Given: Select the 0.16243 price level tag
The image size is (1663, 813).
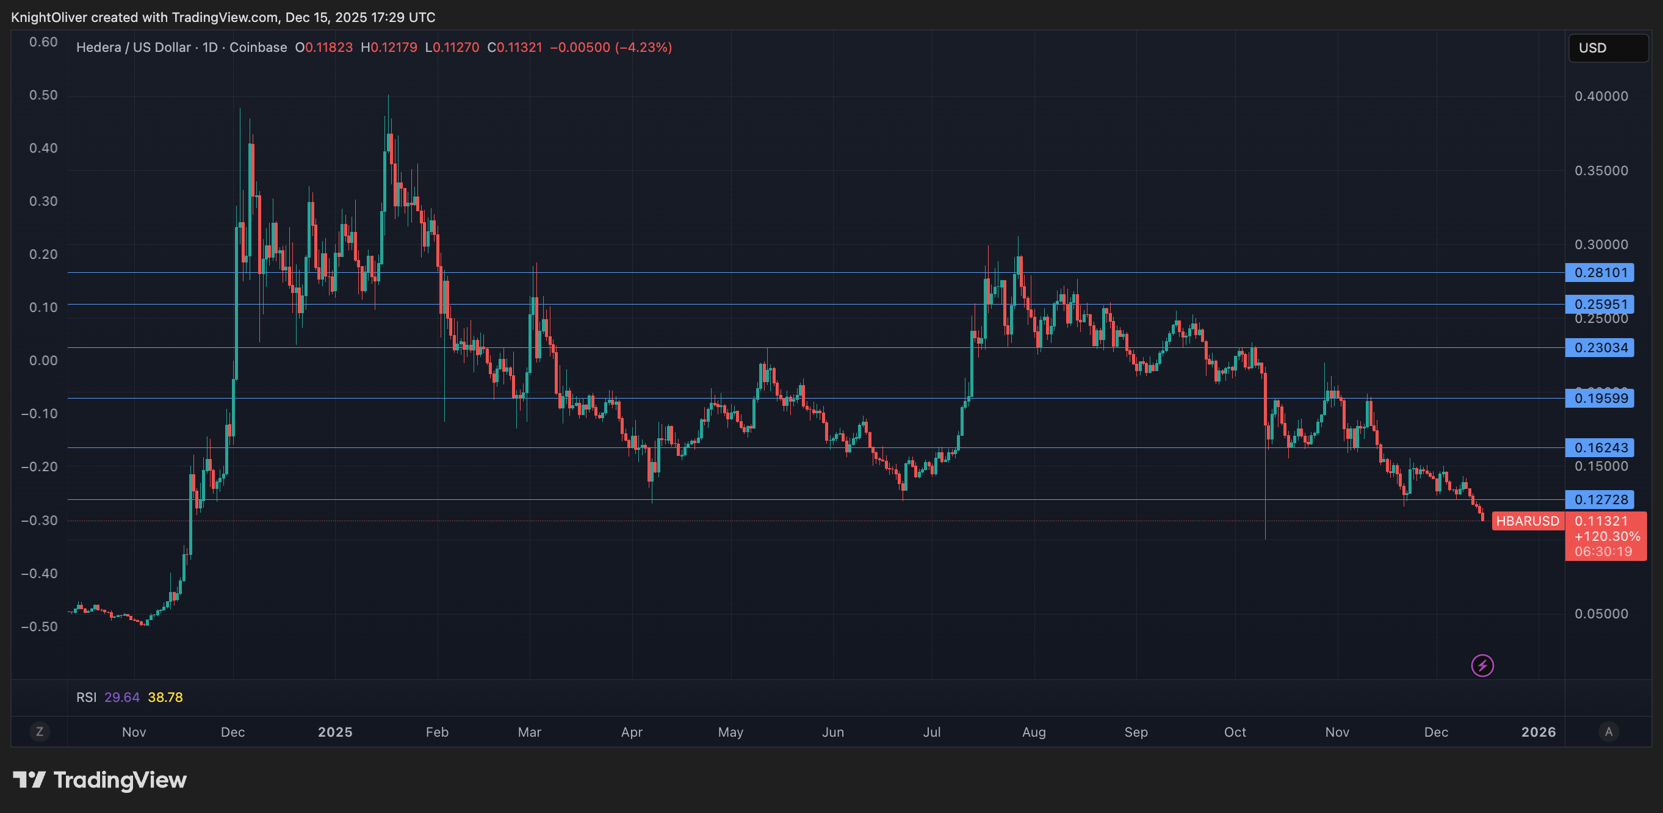Looking at the screenshot, I should [x=1599, y=447].
